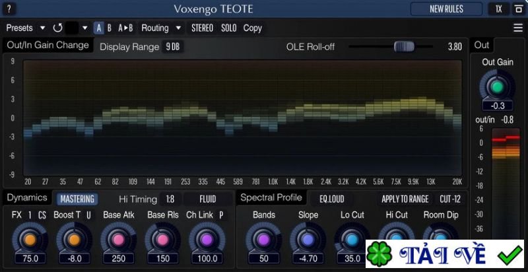Click the A to B copy button
Image resolution: width=528 pixels, height=272 pixels.
[x=125, y=28]
